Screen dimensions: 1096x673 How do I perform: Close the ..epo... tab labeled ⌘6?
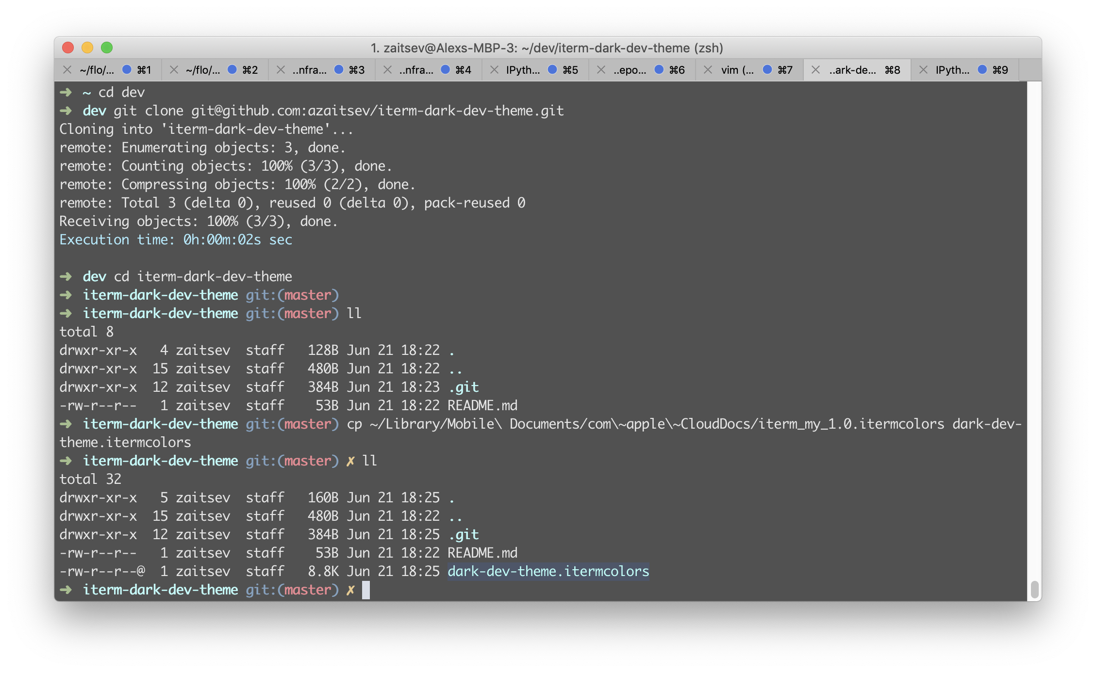click(601, 70)
